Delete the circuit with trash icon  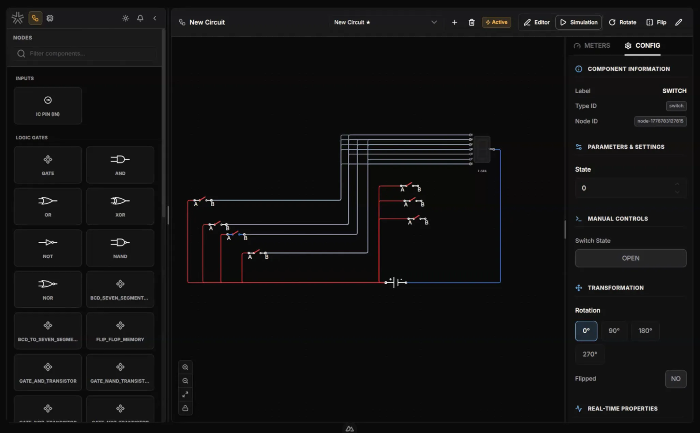[472, 22]
